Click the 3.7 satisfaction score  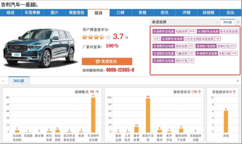pos(118,37)
